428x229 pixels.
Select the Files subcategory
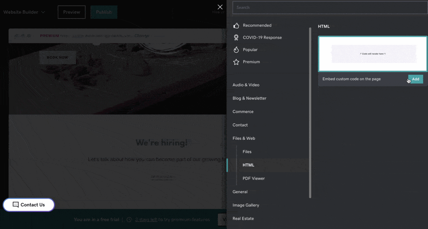click(x=247, y=152)
